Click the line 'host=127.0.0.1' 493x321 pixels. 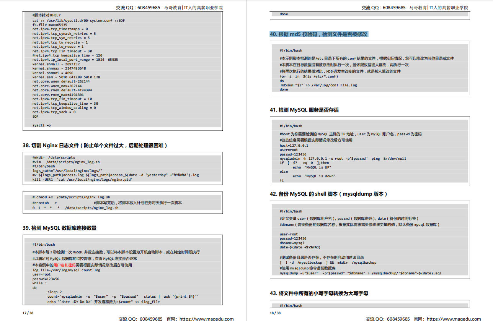[x=294, y=146]
